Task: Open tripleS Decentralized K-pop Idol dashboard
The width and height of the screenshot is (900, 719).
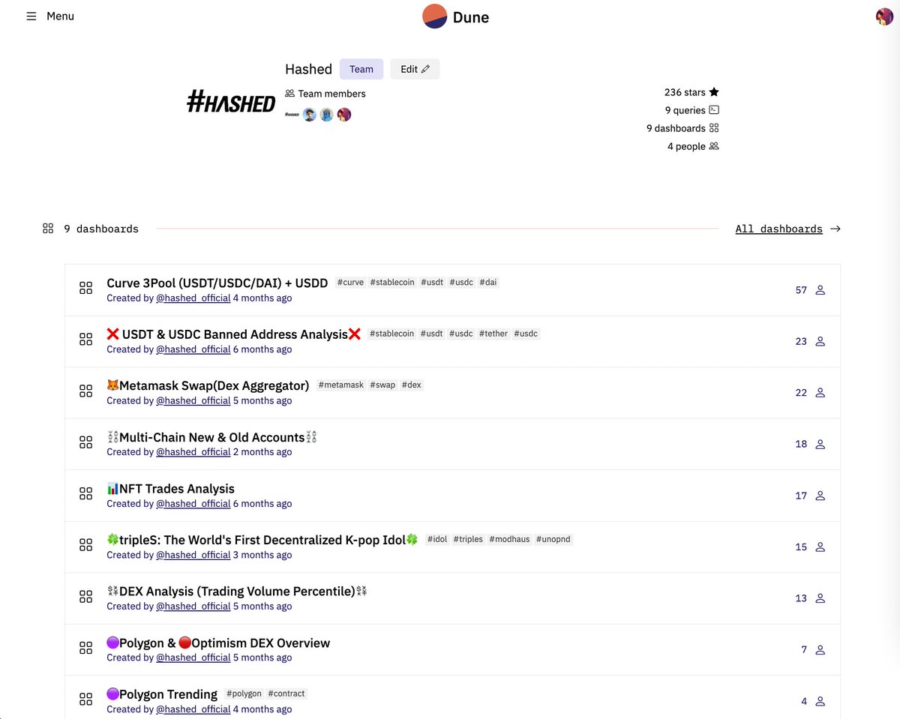Action: [x=262, y=540]
